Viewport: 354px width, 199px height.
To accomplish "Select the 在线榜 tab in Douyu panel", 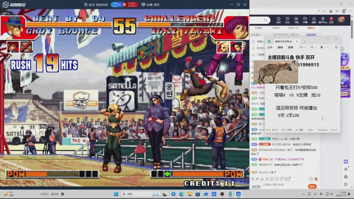I will click(x=258, y=28).
